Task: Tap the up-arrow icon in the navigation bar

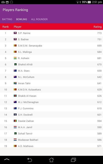Action: (x=7, y=159)
